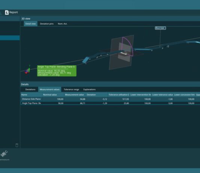This screenshot has height=173, width=200.
Task: Click lower tolerance value -5,00
Action: (170, 103)
